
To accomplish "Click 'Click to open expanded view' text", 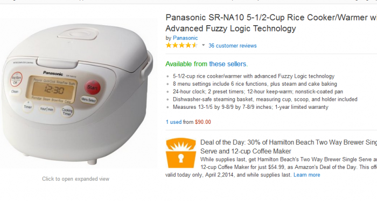I will click(x=75, y=178).
